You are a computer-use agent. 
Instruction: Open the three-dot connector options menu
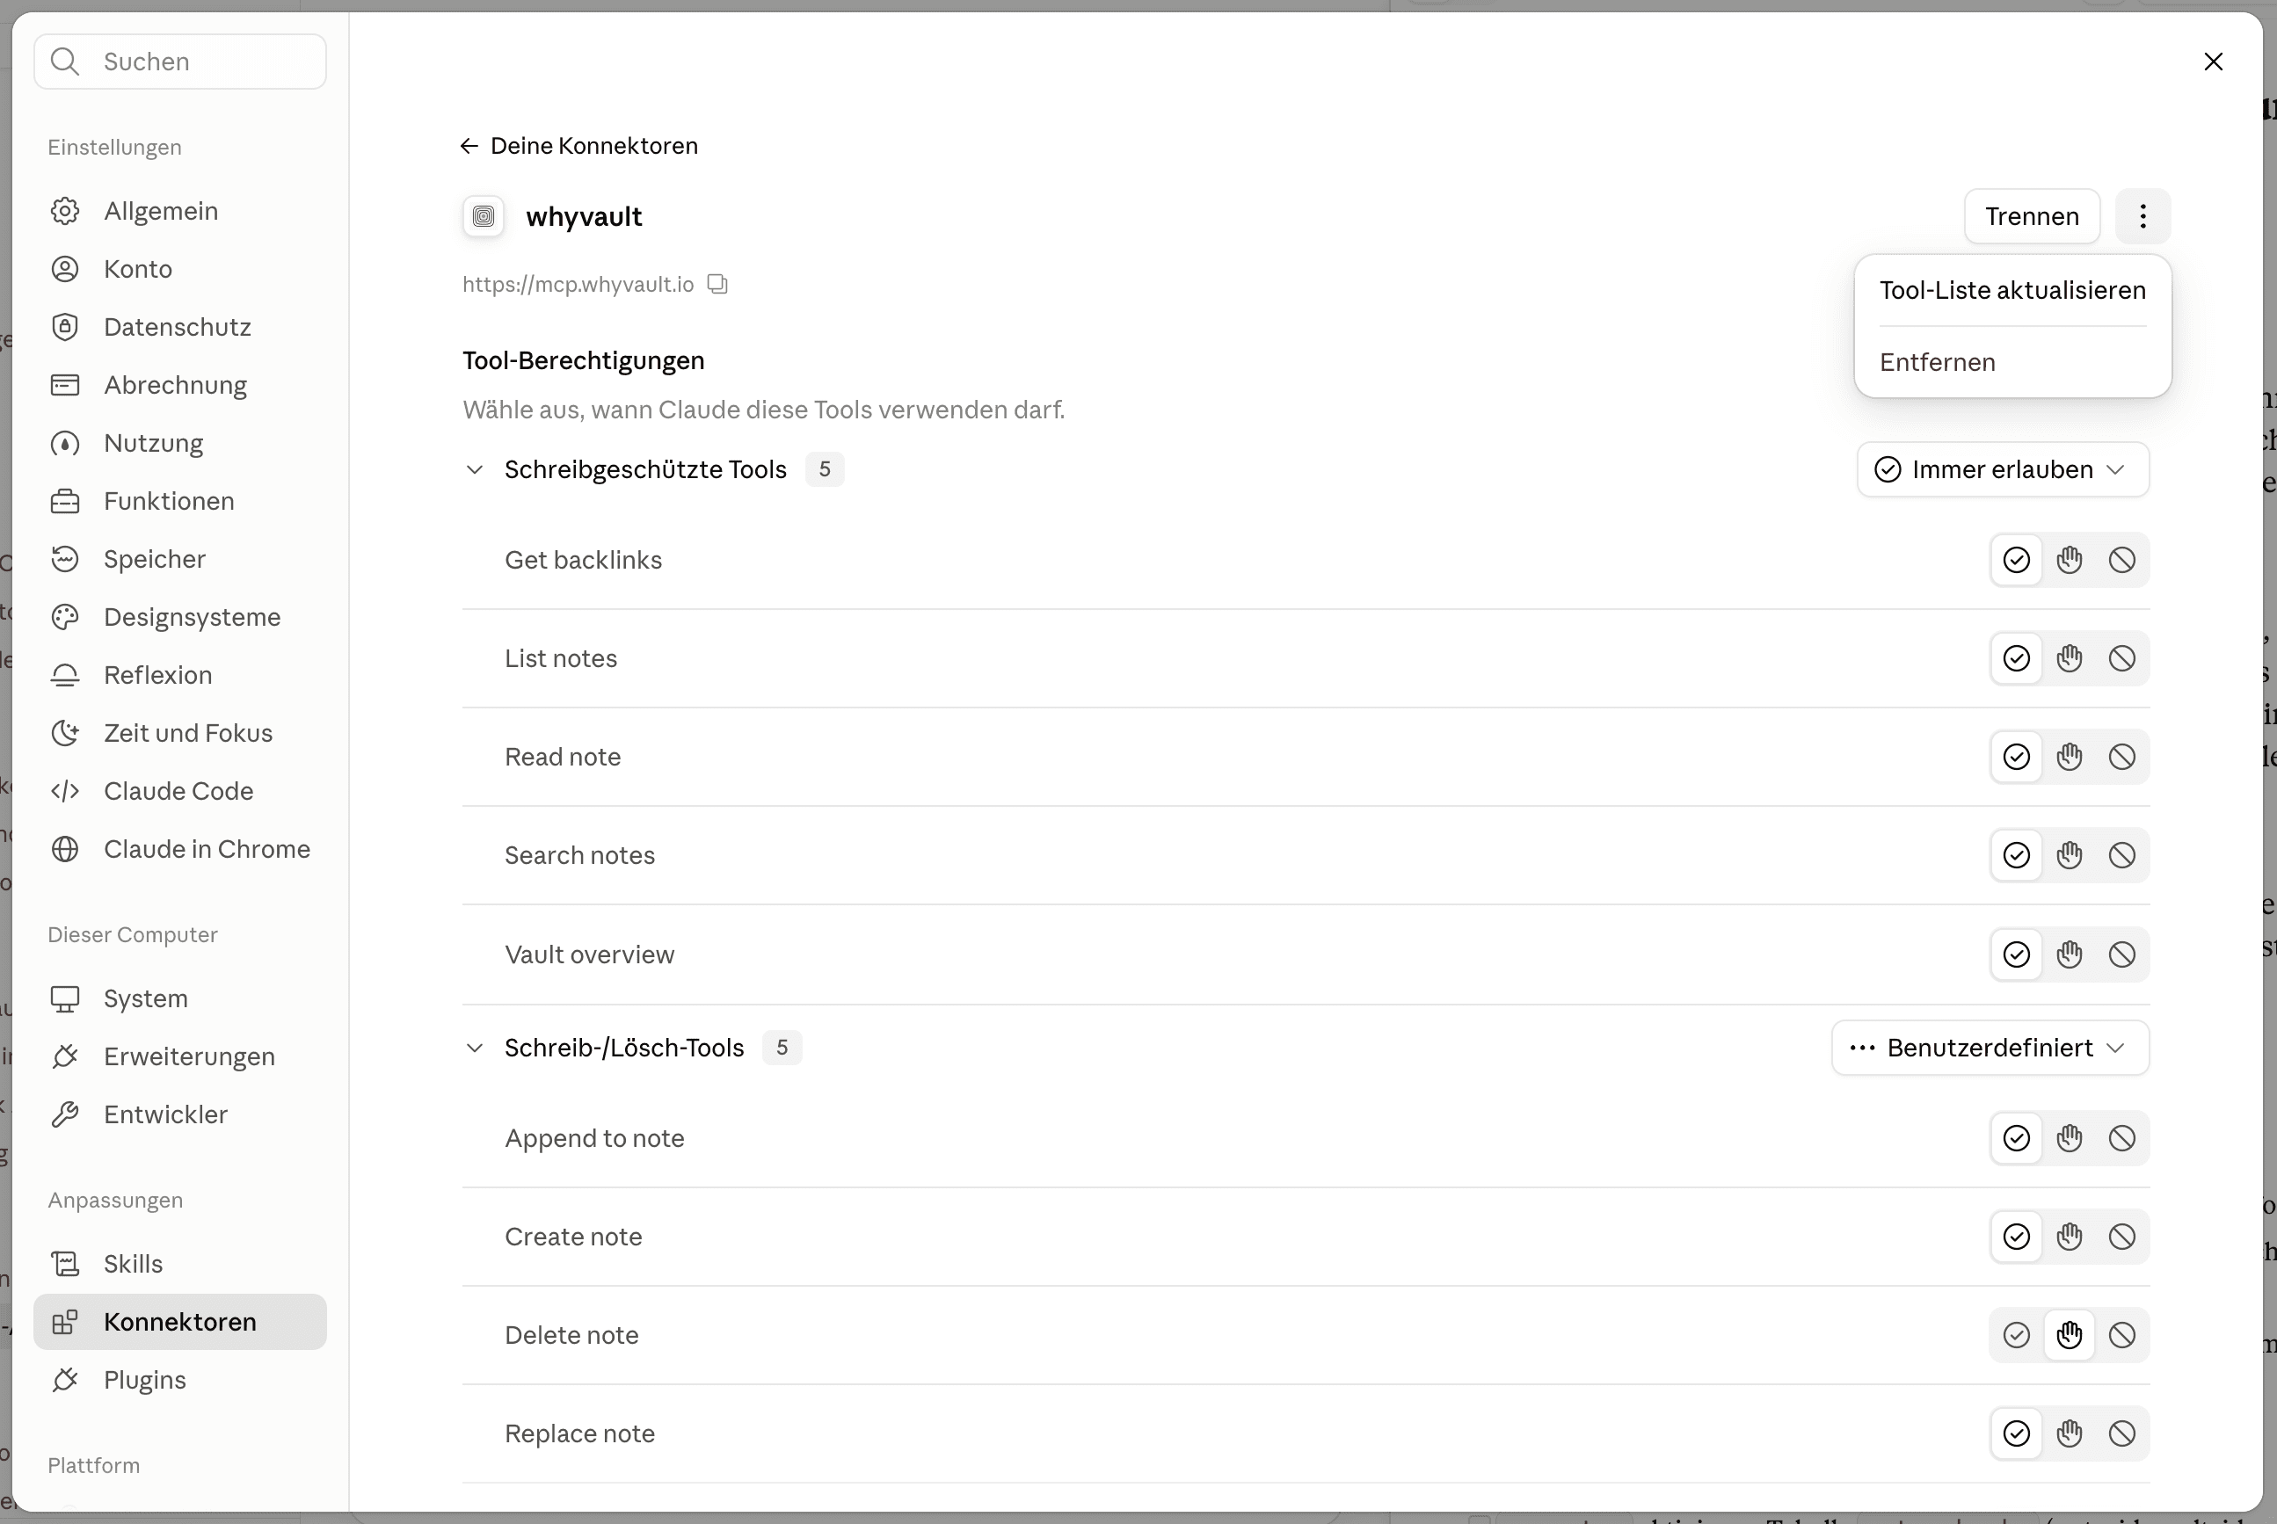click(2142, 216)
